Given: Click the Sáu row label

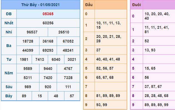Looking at the screenshot, I should pyautogui.click(x=9, y=87).
